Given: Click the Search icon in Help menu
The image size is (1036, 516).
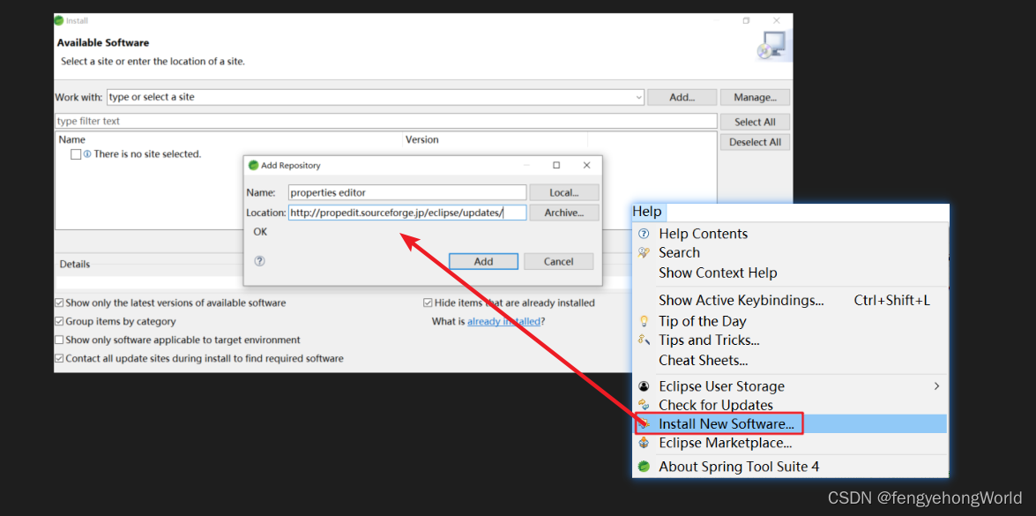Looking at the screenshot, I should 645,252.
